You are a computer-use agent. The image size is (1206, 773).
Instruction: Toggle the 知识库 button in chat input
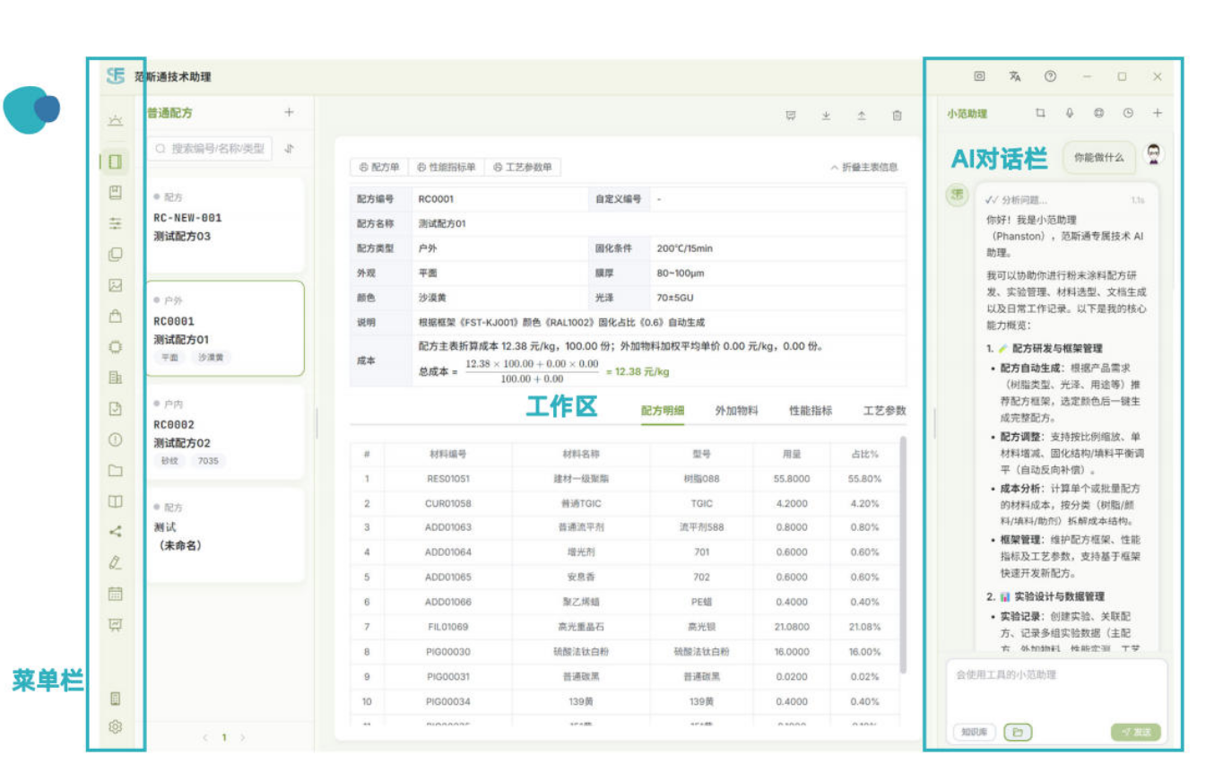point(975,732)
